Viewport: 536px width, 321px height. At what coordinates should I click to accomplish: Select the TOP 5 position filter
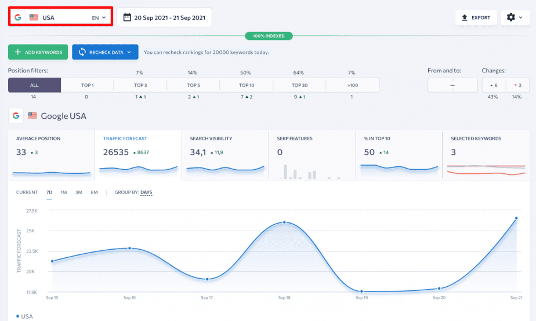point(193,85)
